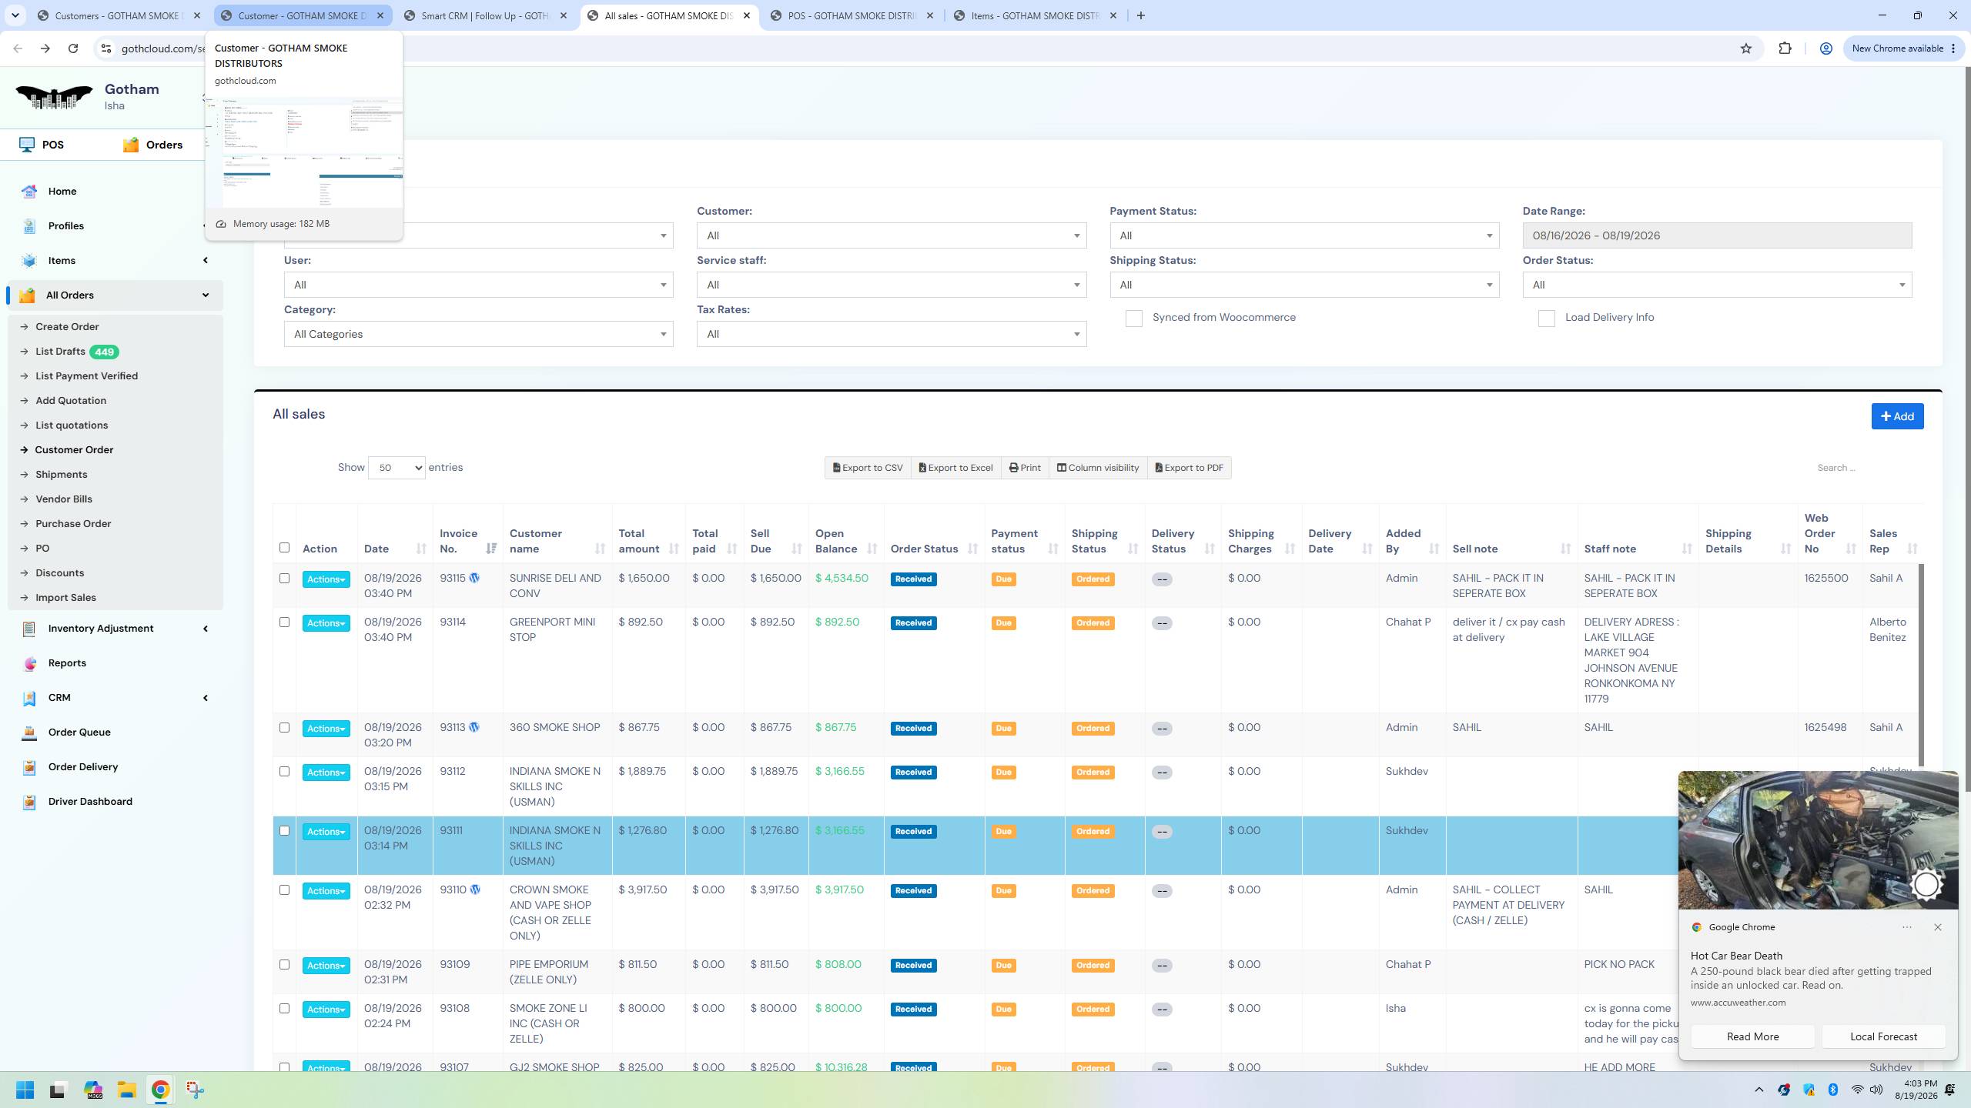Click WooCommerce icon beside invoice 93115
Screen dimensions: 1971x1108
click(474, 578)
